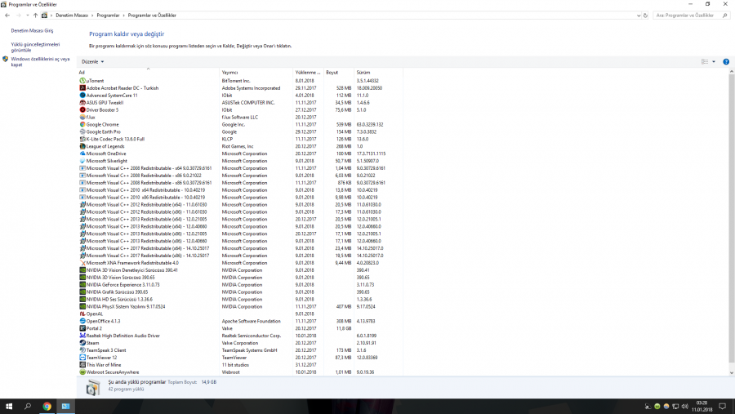Click the Realtek High Definition Audio icon
This screenshot has height=414, width=735.
[x=82, y=336]
